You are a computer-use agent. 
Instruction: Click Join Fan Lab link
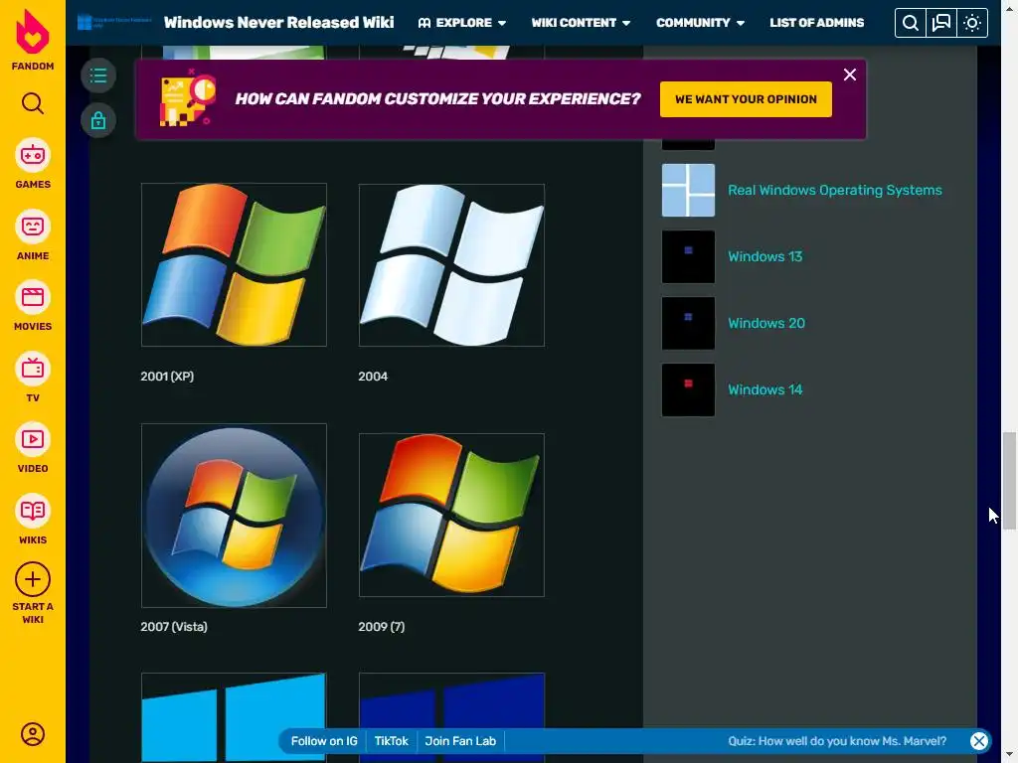click(460, 741)
